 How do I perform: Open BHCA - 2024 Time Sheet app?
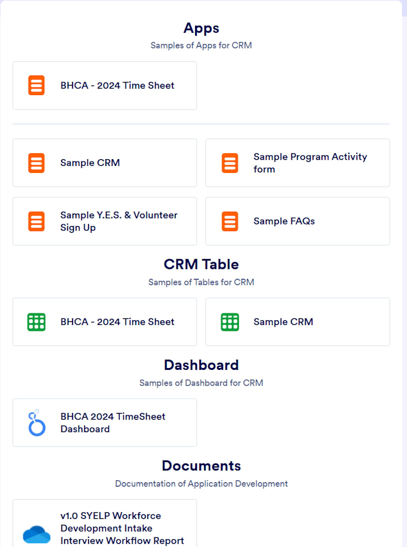click(x=117, y=86)
